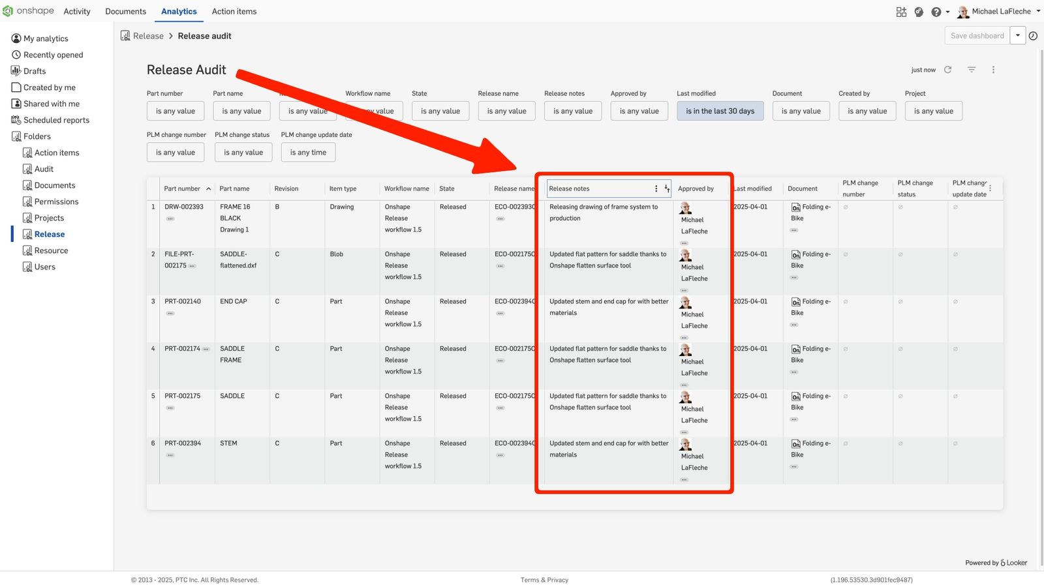Click the Release breadcrumb link
Viewport: 1044px width, 587px height.
(x=148, y=36)
